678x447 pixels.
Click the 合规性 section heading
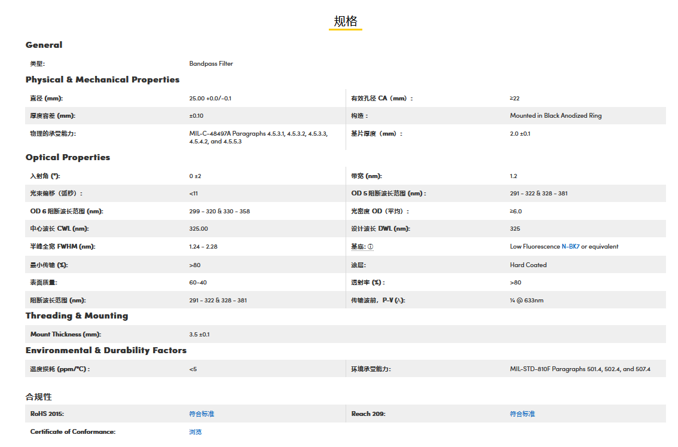[38, 397]
